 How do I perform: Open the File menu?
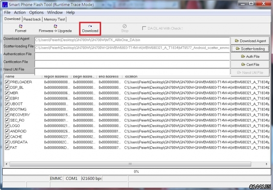[7, 12]
